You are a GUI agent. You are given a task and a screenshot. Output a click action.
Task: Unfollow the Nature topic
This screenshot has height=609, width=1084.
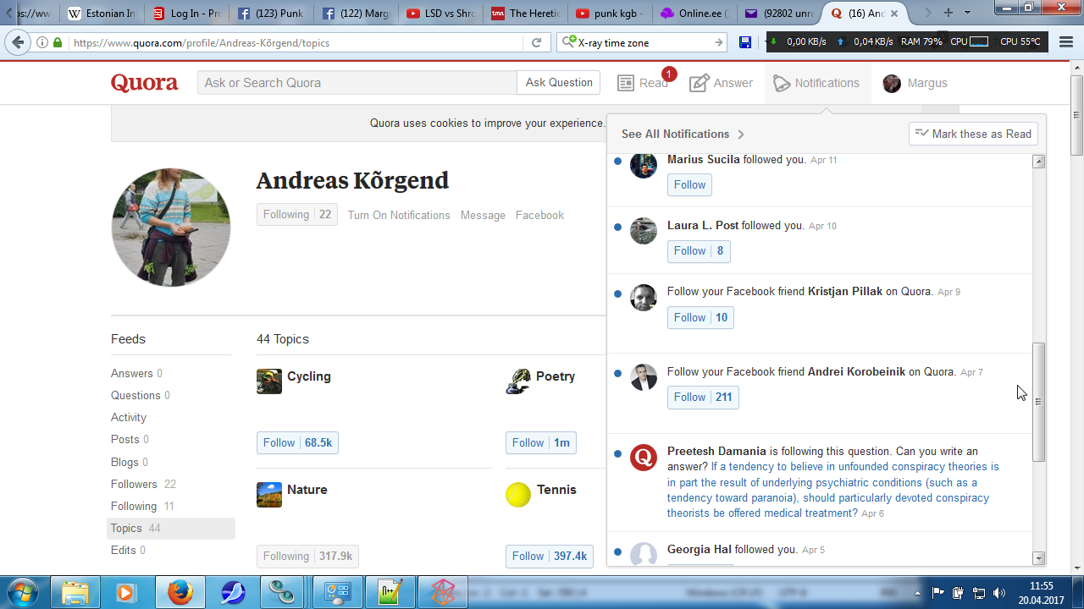pos(307,557)
